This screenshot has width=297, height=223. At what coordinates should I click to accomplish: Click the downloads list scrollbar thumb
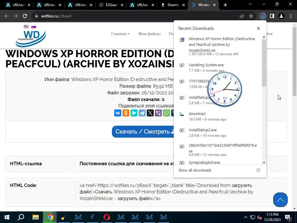(264, 63)
